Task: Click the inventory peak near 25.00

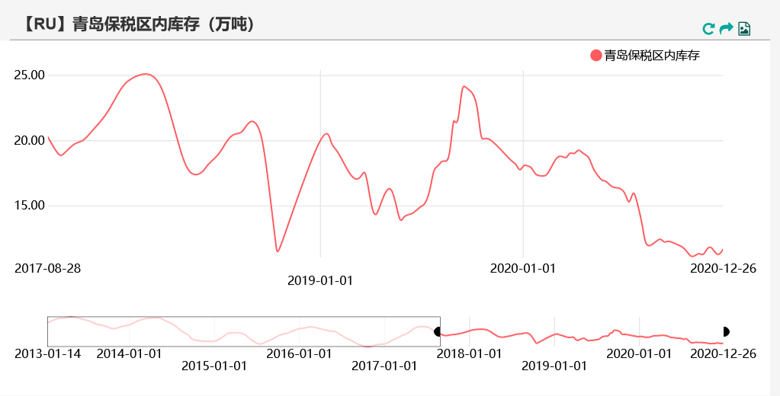Action: coord(145,74)
